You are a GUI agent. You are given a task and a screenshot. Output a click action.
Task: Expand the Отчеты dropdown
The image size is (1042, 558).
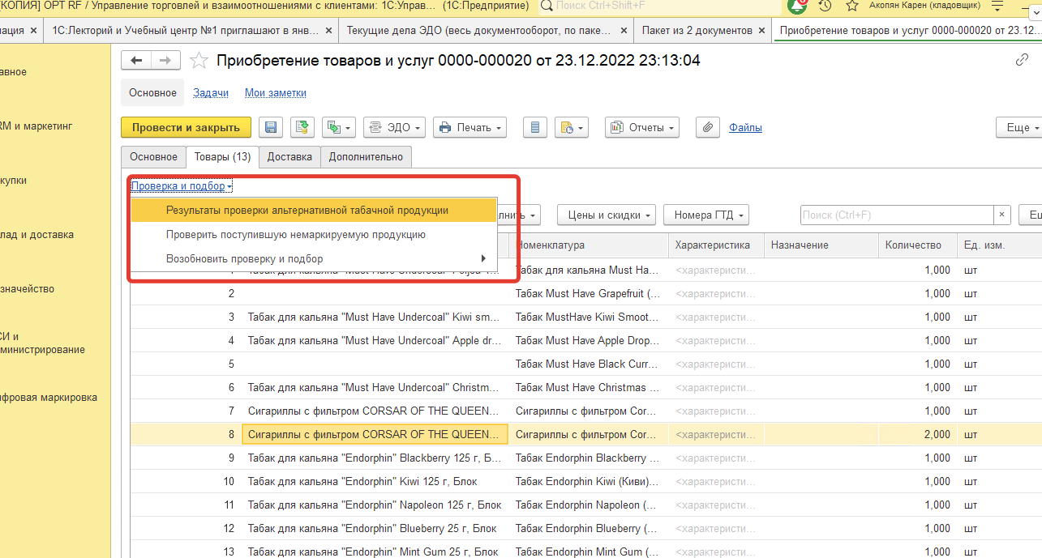(x=642, y=128)
